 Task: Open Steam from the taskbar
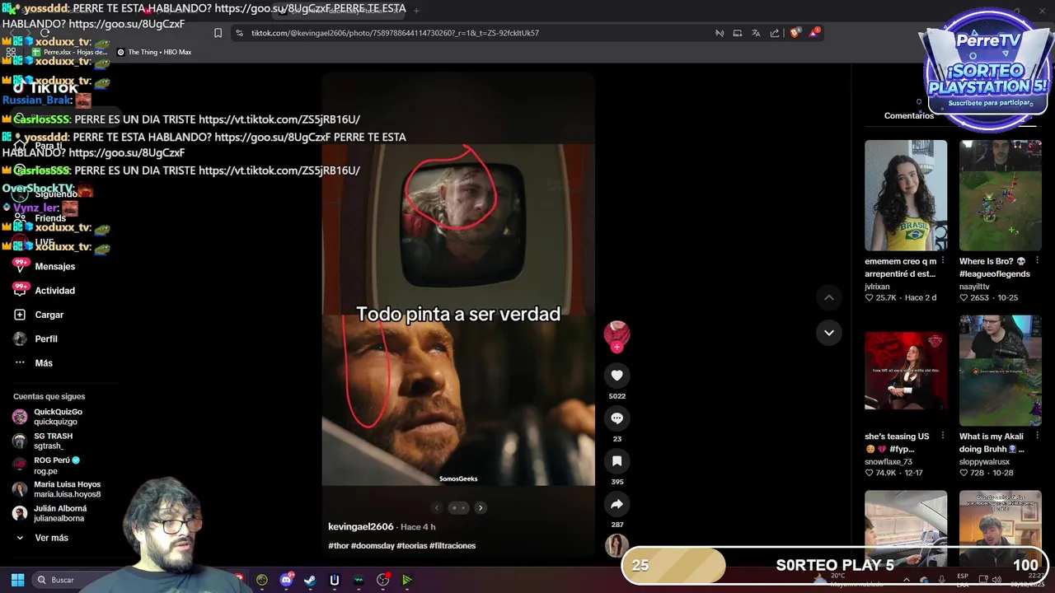(310, 580)
